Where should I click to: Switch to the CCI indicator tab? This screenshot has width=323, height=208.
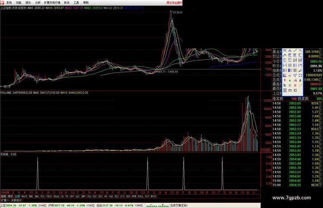[x=122, y=196]
